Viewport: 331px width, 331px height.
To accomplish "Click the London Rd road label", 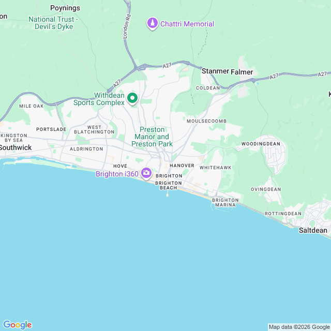I will tap(127, 26).
